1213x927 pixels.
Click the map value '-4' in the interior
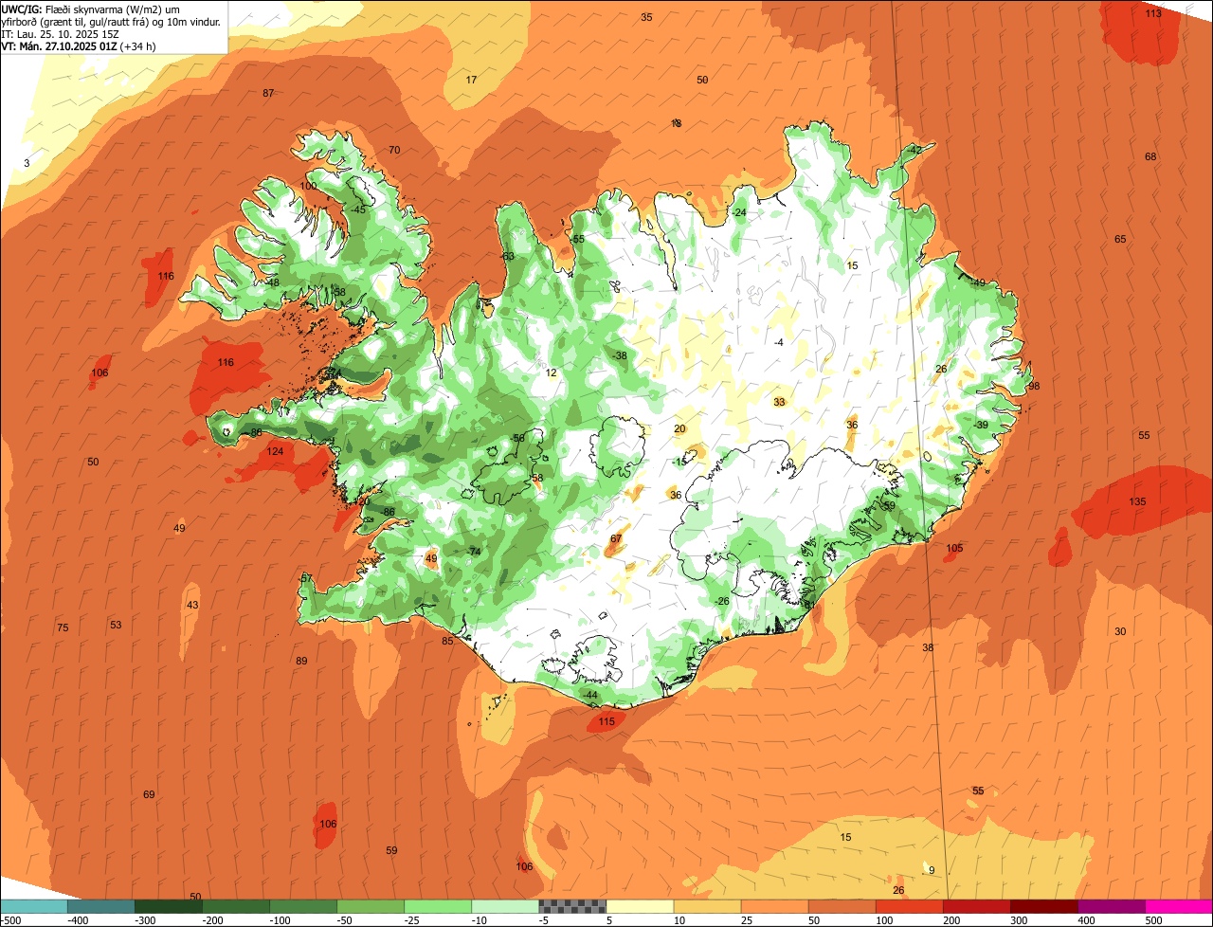pos(778,342)
